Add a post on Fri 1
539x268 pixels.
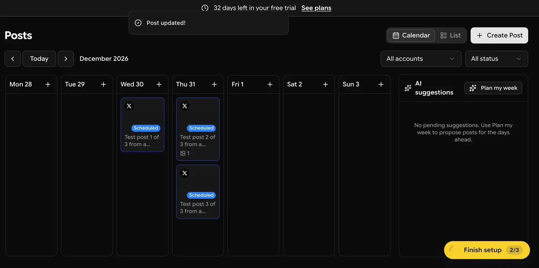pyautogui.click(x=270, y=84)
